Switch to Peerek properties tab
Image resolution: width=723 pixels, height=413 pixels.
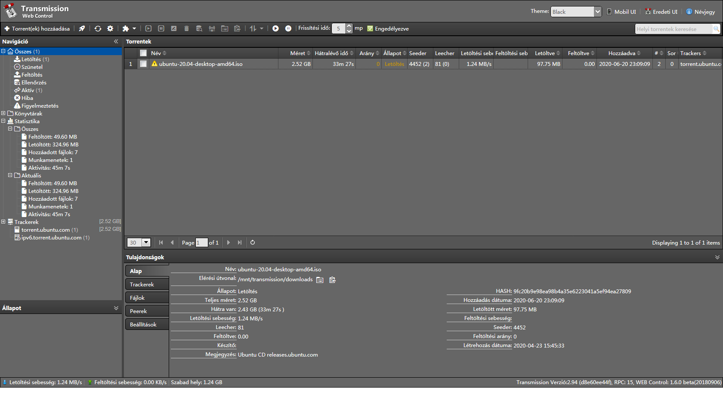[x=147, y=311]
